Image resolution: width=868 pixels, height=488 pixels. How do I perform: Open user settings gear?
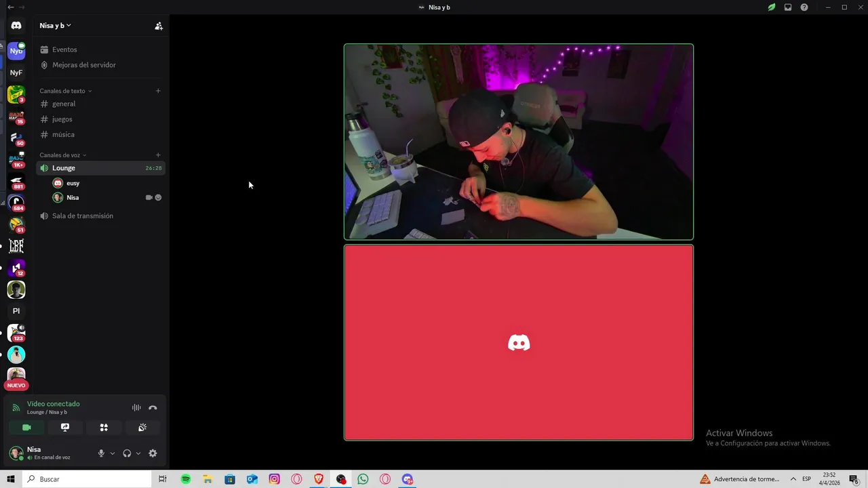click(153, 453)
